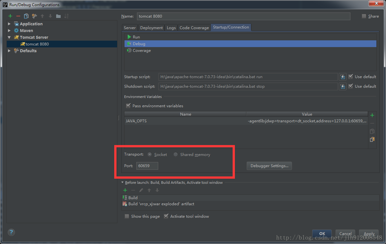
Task: Add before-launch task with green plus
Action: [x=125, y=190]
